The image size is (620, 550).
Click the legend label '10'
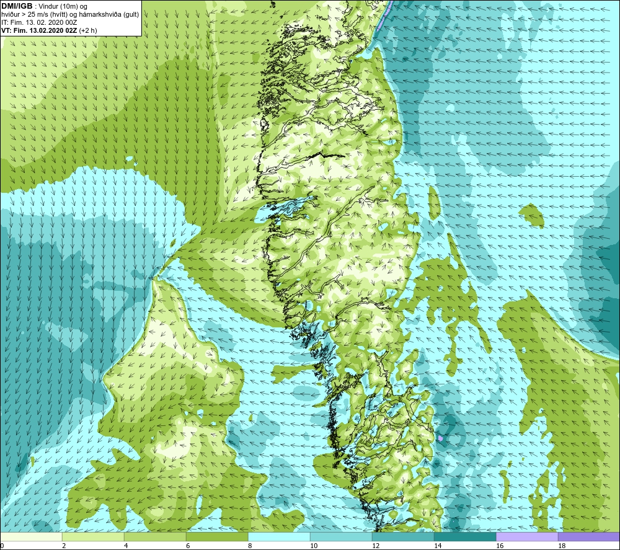click(314, 546)
